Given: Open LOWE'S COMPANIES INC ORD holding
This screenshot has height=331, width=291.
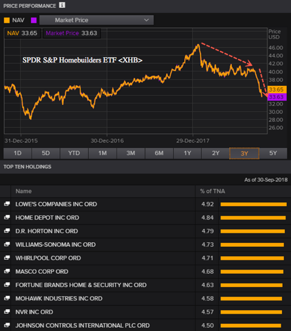Looking at the screenshot, I should [x=56, y=204].
